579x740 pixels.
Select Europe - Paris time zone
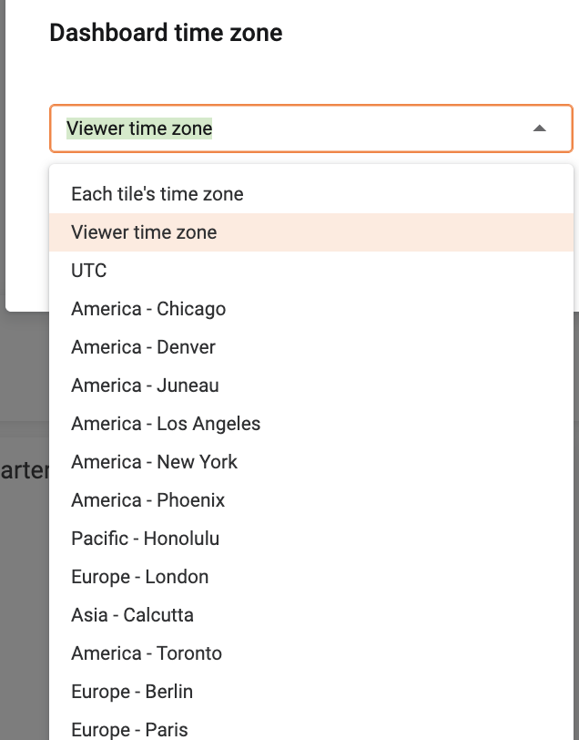129,729
